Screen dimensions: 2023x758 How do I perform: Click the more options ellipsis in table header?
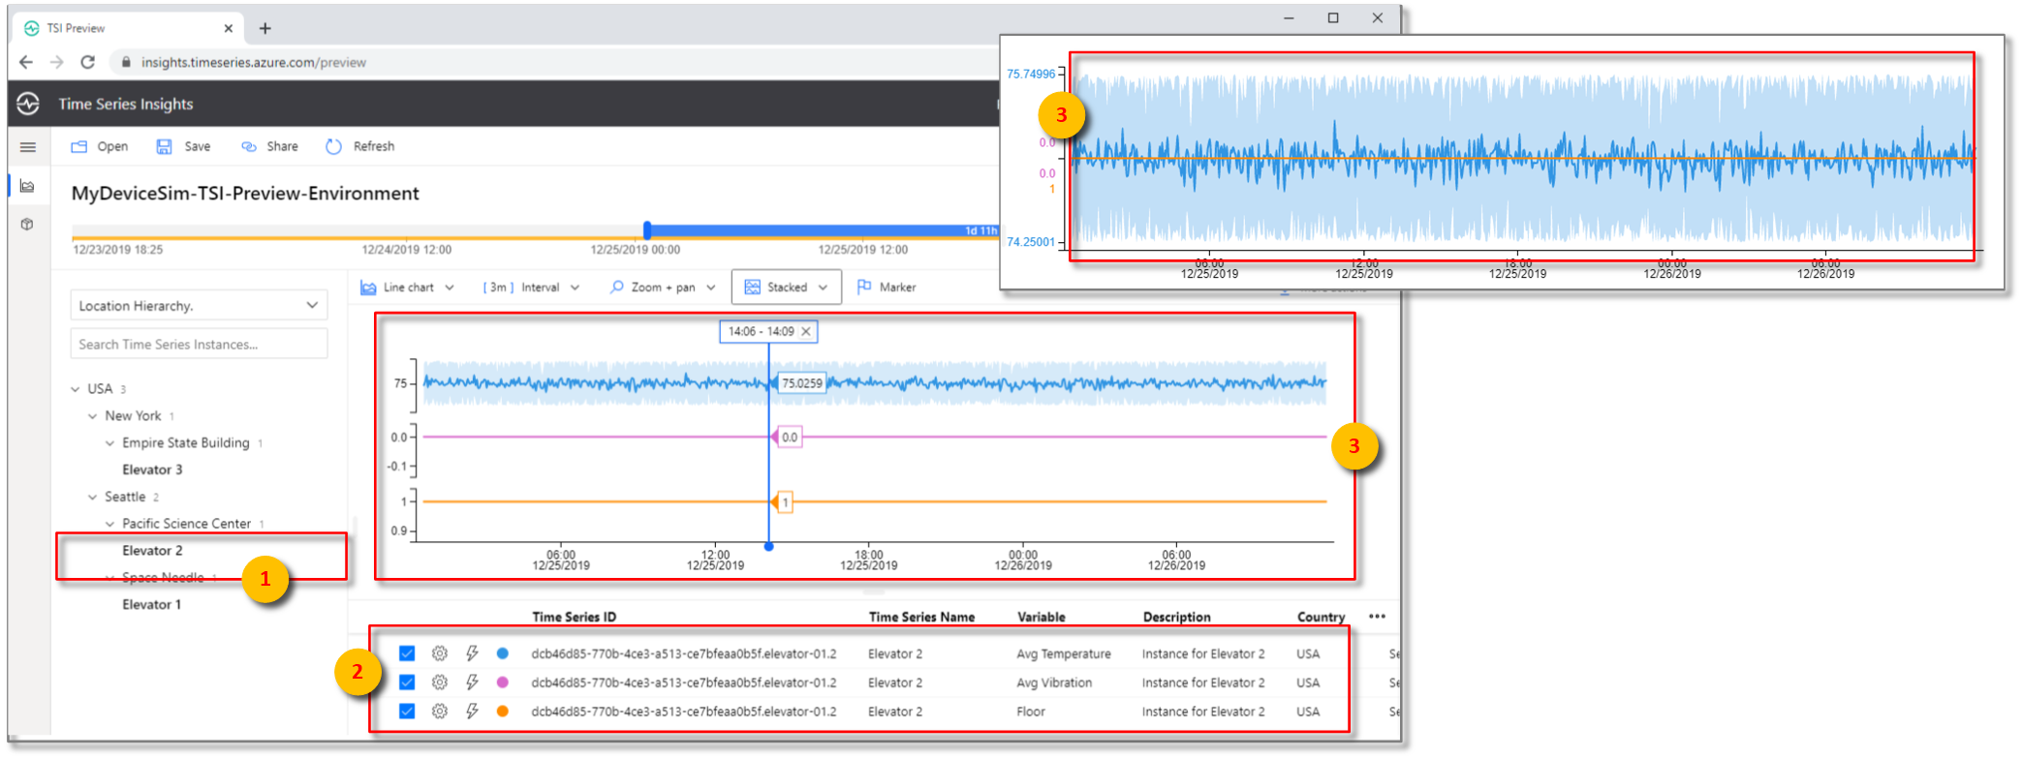pyautogui.click(x=1377, y=617)
